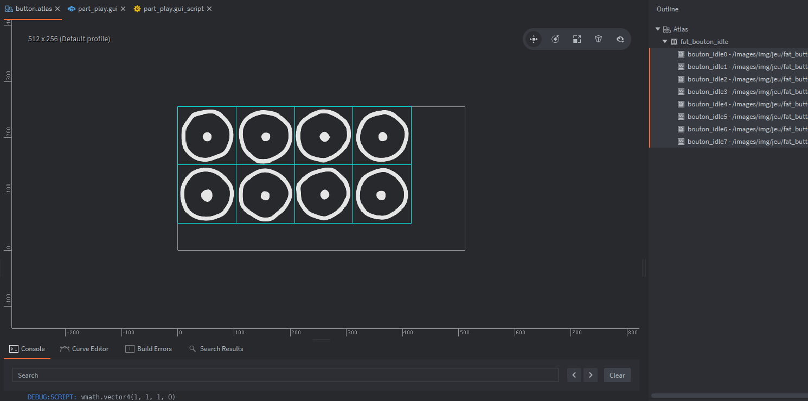Click the Atlas node icon in Outline
Screen dimensions: 808x401
pyautogui.click(x=666, y=29)
